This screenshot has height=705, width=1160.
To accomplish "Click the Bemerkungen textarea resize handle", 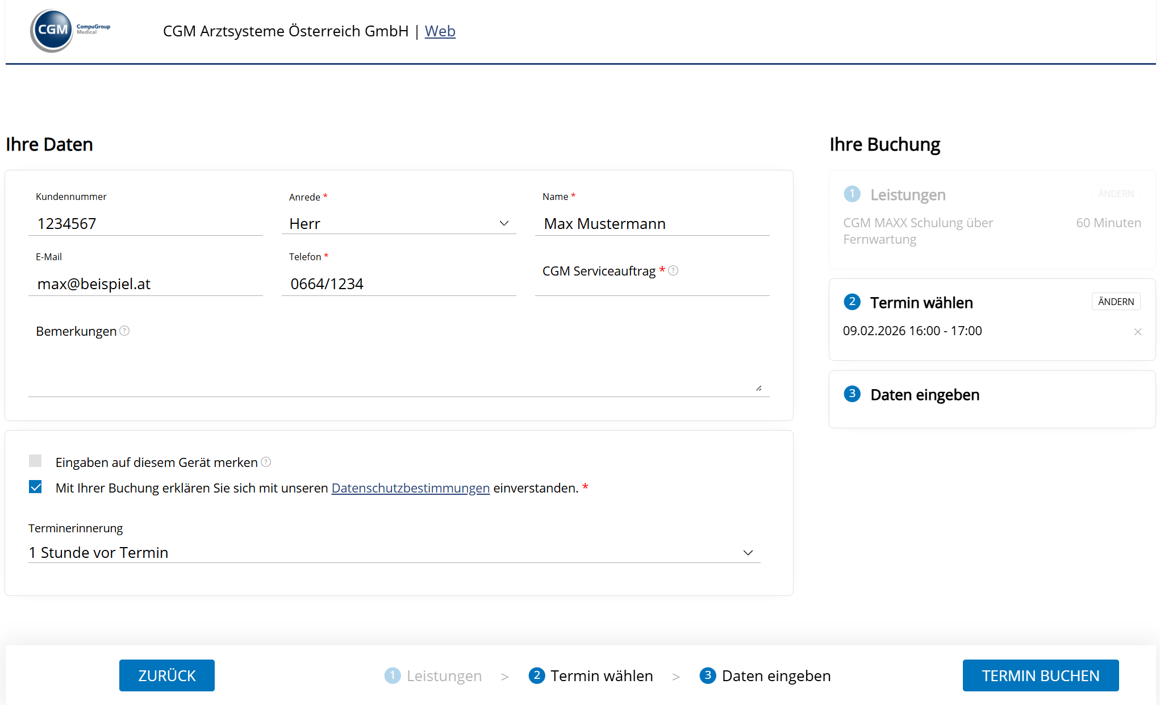I will click(758, 388).
